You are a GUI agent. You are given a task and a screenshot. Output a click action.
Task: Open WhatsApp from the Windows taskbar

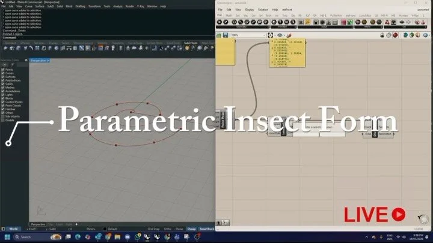138,236
